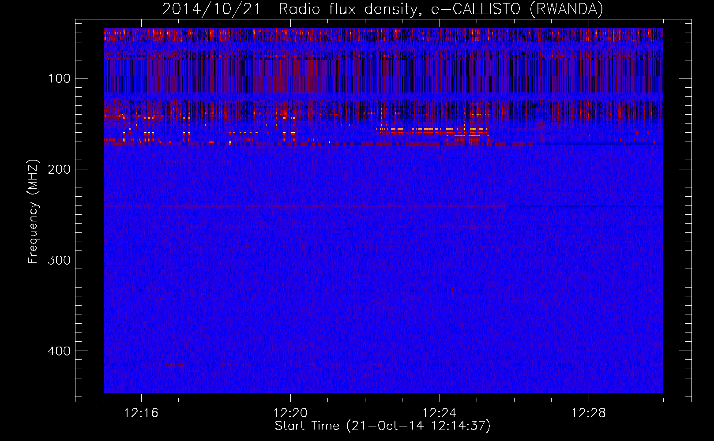Click the '12:16' time tick label

141,413
